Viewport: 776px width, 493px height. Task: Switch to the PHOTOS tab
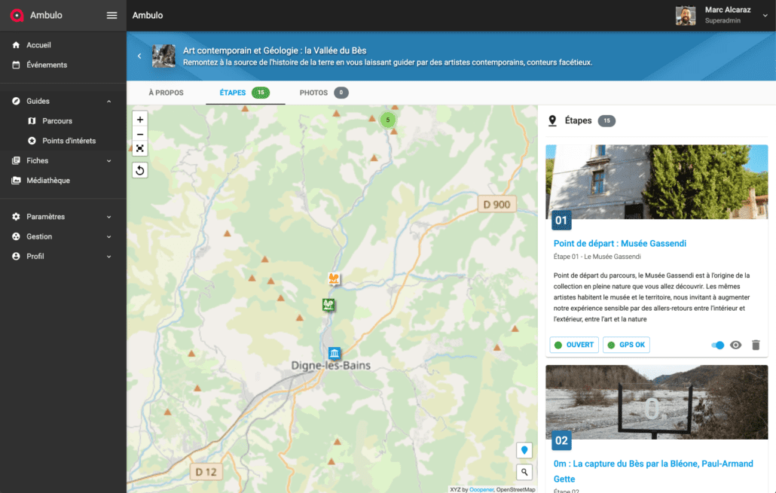(x=324, y=93)
